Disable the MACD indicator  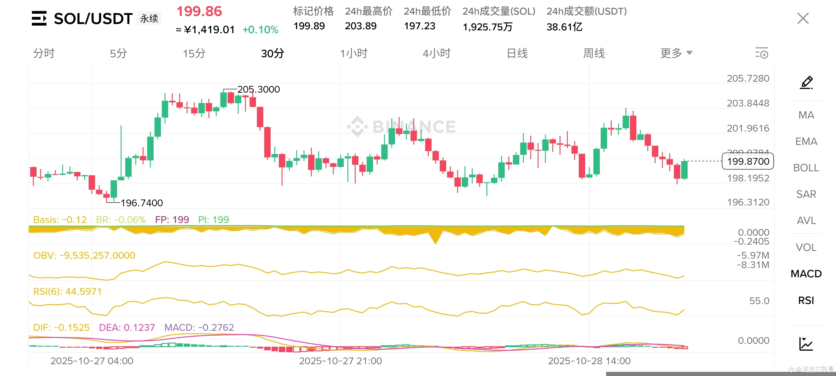pyautogui.click(x=806, y=274)
